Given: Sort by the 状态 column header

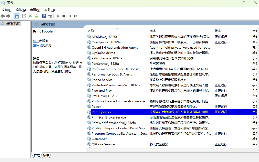Looking at the screenshot, I should coord(232,31).
